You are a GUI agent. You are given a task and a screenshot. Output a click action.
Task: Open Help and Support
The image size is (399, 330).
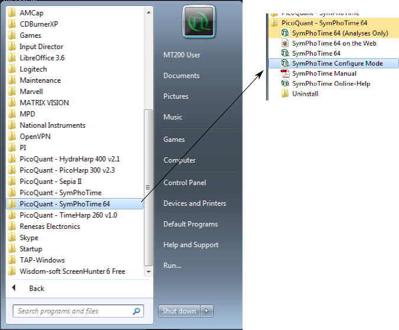[x=191, y=245]
